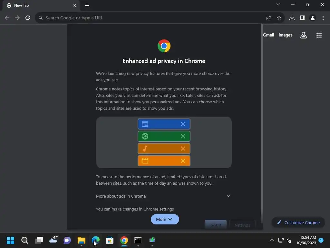This screenshot has height=248, width=330.
Task: Close the New Tab tab
Action: pos(75,5)
